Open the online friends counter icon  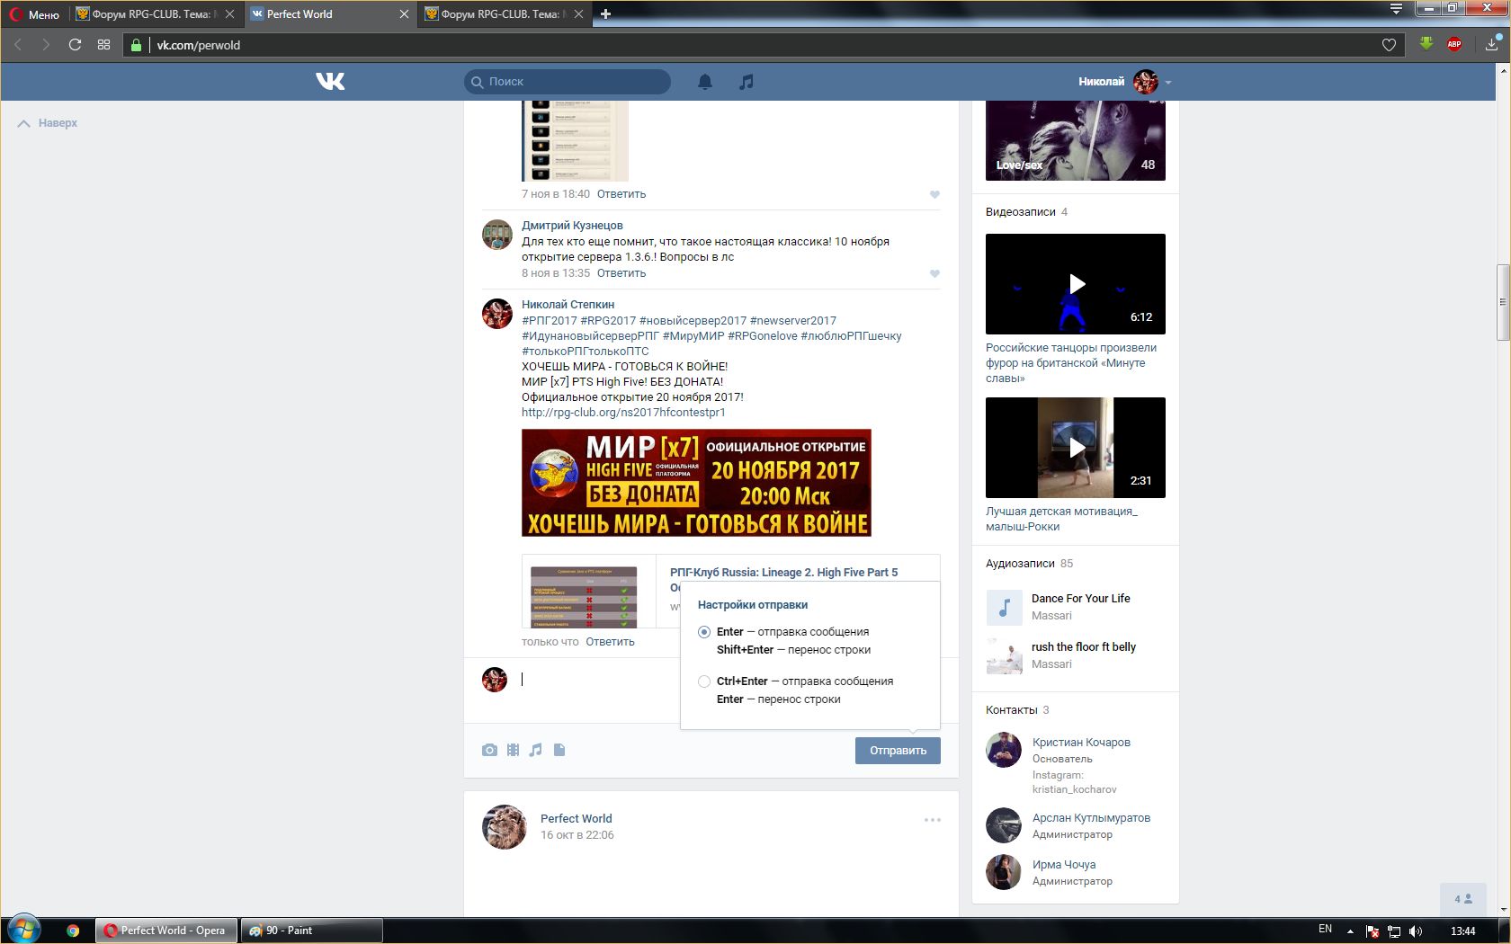point(1463,898)
